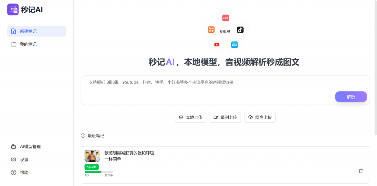Click the clock icon beside 最近笔记

83,136
